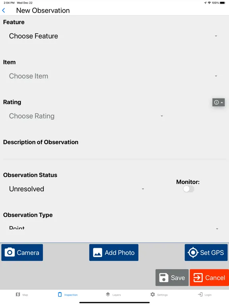Open the Settings gear tab

click(x=159, y=295)
